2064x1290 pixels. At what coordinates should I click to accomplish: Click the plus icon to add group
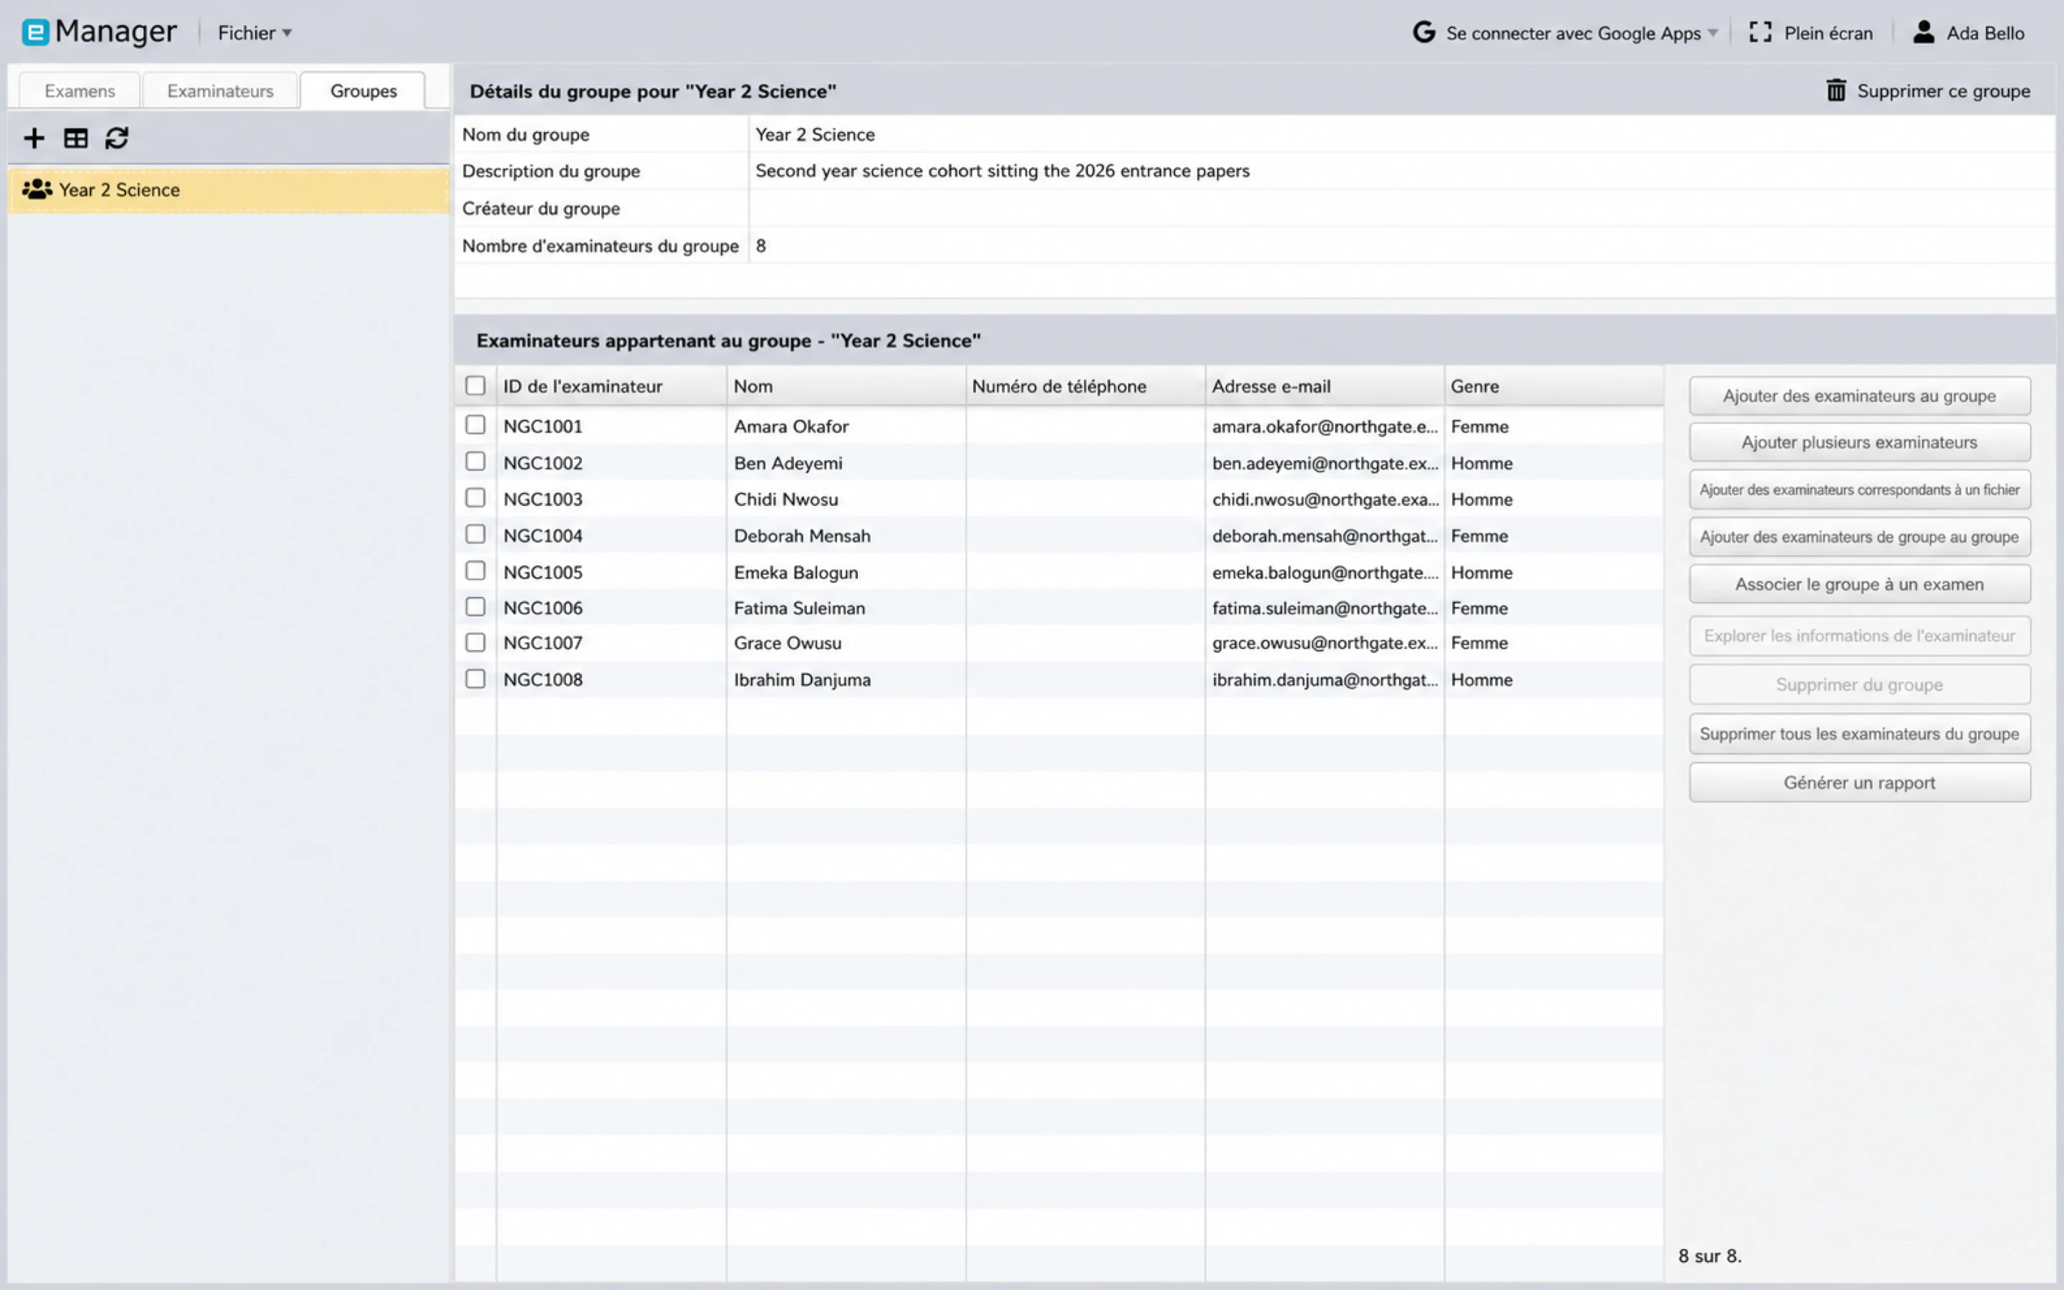34,138
